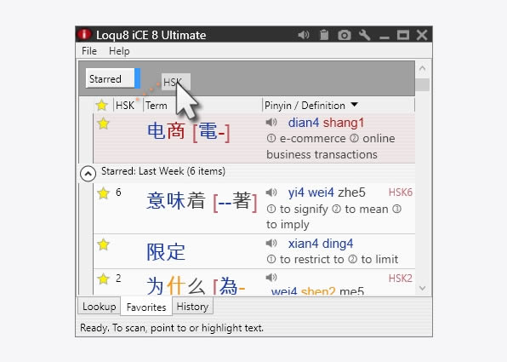Toggle the star for 限定
This screenshot has width=507, height=362.
103,244
